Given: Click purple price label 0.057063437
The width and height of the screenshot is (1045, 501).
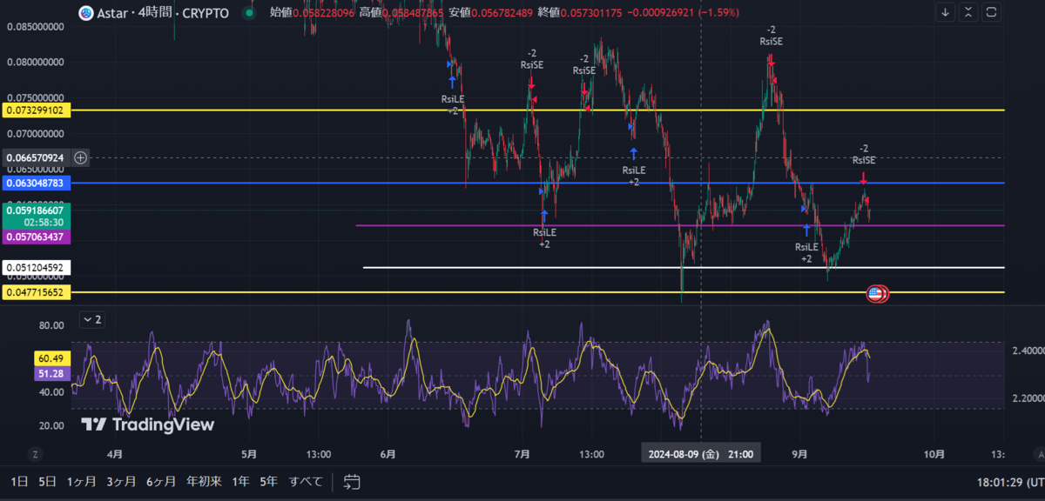Looking at the screenshot, I should (x=37, y=237).
